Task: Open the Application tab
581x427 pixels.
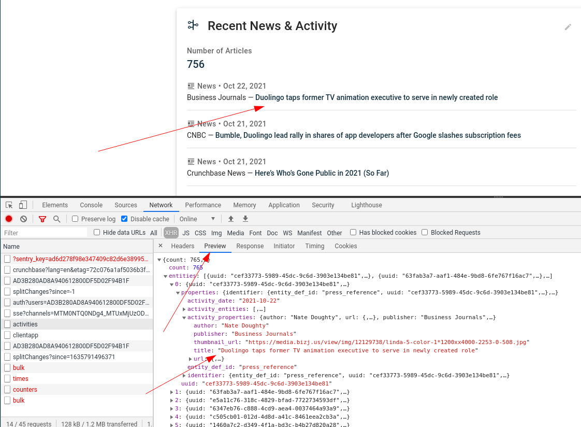Action: click(284, 205)
